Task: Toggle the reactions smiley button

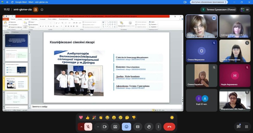Action: coord(126,127)
